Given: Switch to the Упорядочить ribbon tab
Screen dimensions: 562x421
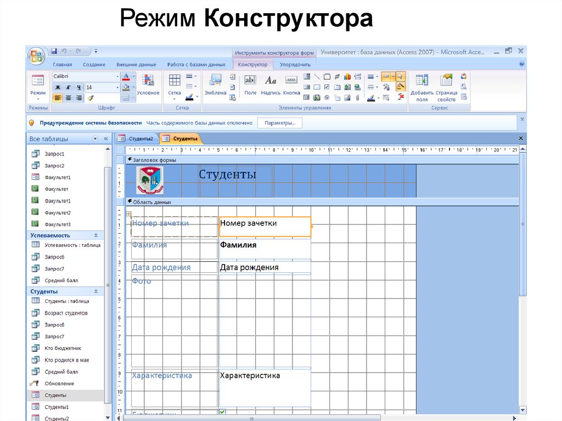Looking at the screenshot, I should 295,65.
